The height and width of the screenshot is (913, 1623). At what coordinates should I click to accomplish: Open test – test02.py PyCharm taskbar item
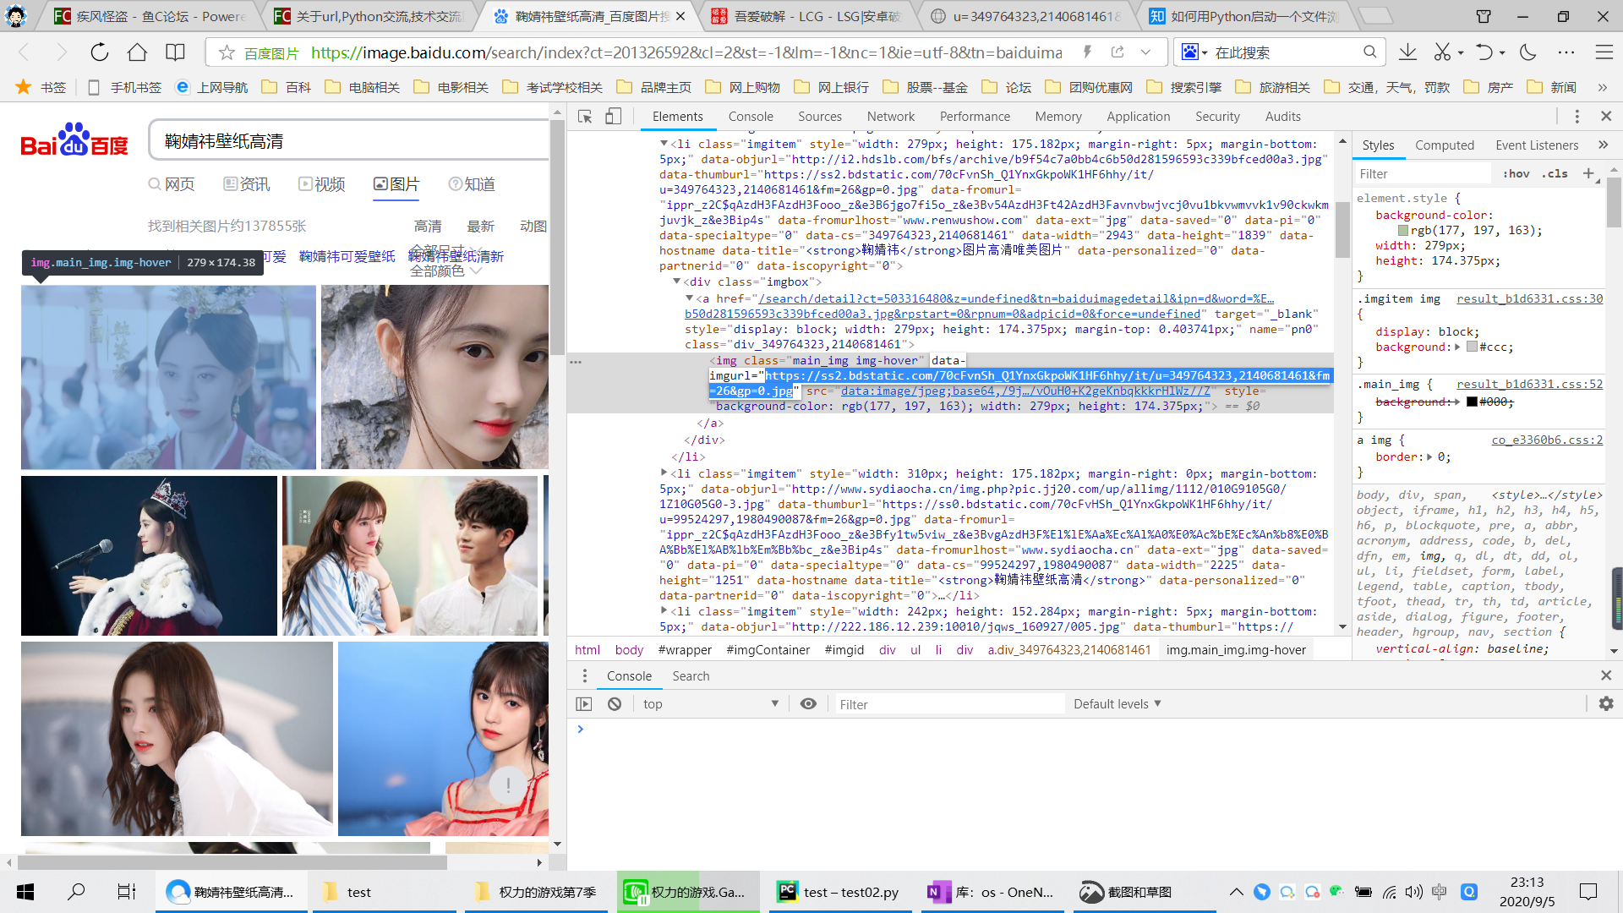click(x=840, y=892)
